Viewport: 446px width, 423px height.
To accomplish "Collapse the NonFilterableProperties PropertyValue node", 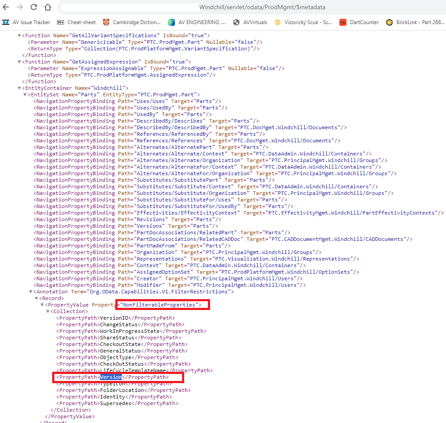I will pos(43,304).
